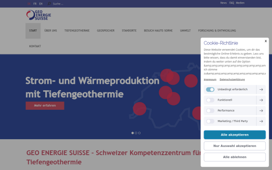Click the Schweizer Kompetenzzentrum heading
Image resolution: width=272 pixels, height=170 pixels.
(114, 157)
